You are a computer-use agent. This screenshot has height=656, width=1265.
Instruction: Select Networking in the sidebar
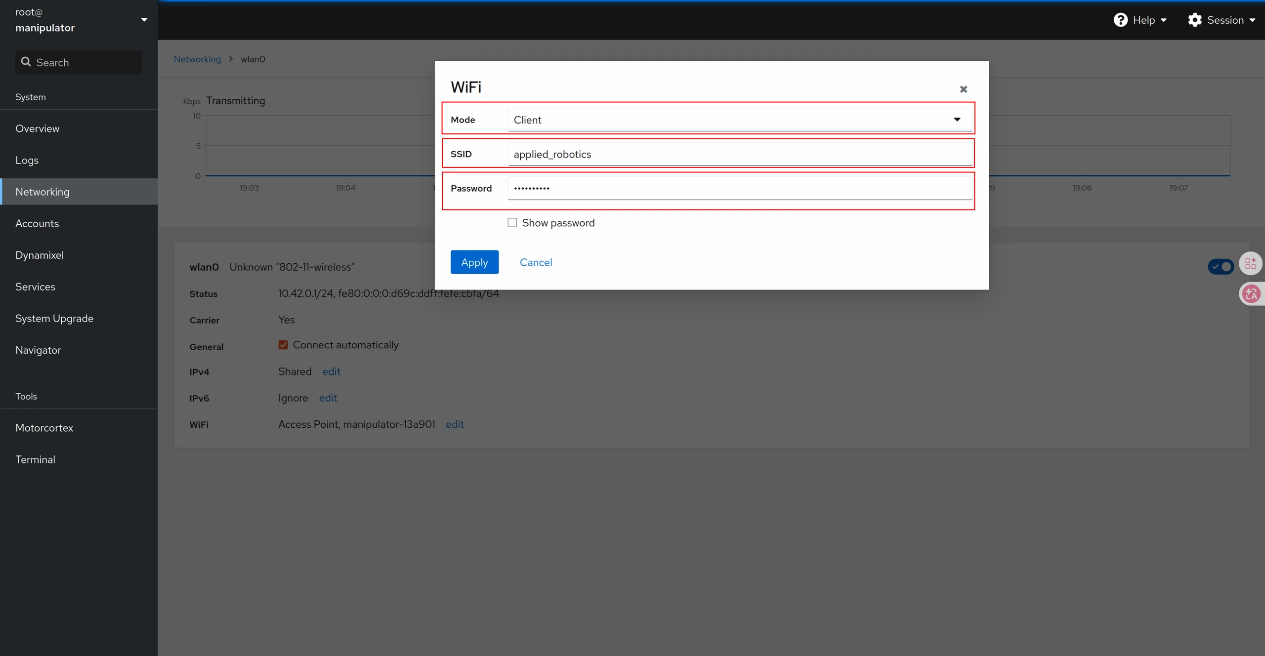pyautogui.click(x=79, y=192)
